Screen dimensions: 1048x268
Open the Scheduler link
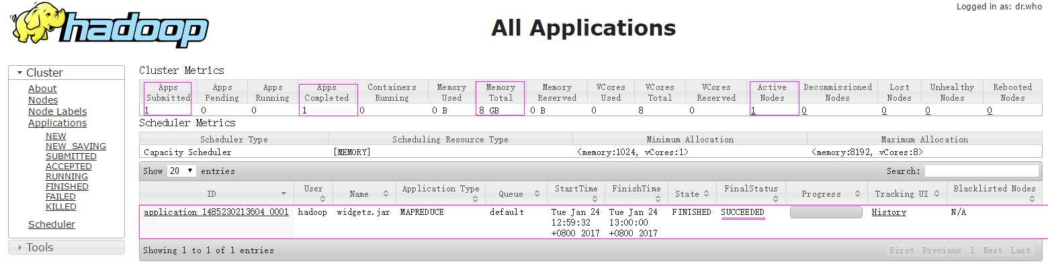tap(52, 224)
